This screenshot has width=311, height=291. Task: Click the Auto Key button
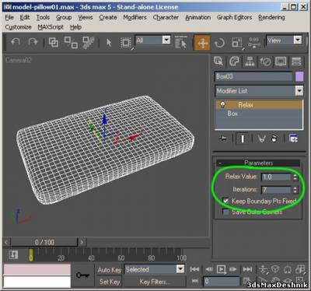[109, 270]
